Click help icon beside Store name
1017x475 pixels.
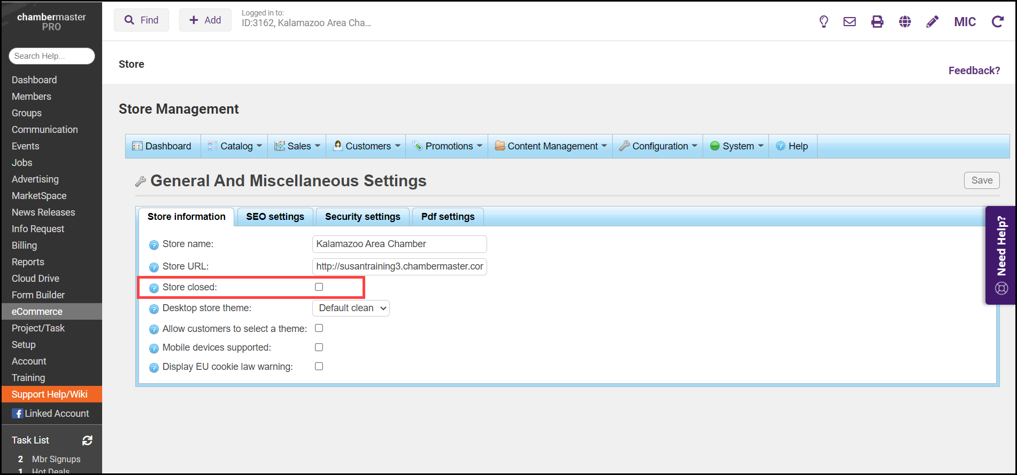(154, 245)
